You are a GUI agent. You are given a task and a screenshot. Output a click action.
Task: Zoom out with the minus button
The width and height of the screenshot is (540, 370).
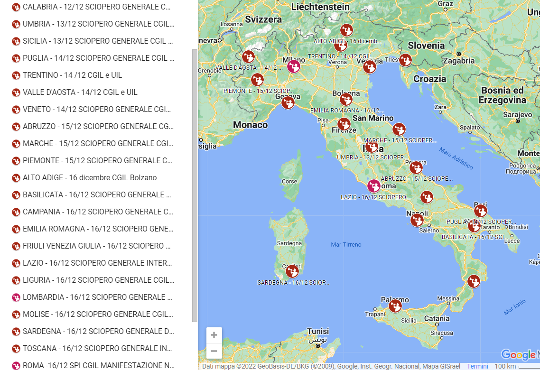pyautogui.click(x=214, y=351)
